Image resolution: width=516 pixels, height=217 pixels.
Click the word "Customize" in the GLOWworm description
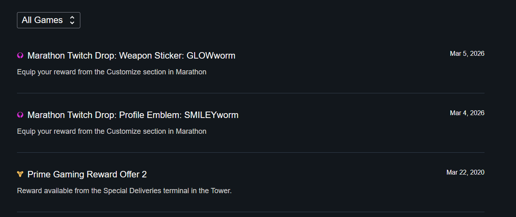123,72
